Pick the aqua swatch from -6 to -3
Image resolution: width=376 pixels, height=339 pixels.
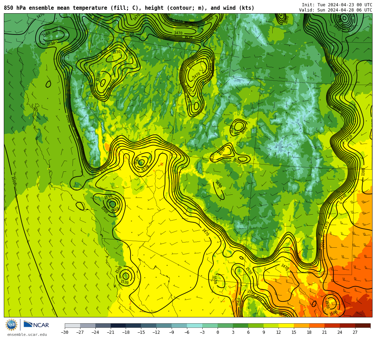pos(195,325)
